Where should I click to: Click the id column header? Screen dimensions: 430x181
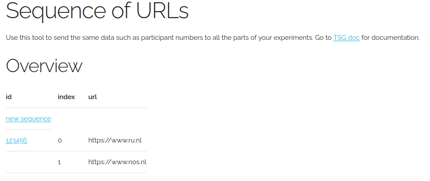click(9, 97)
